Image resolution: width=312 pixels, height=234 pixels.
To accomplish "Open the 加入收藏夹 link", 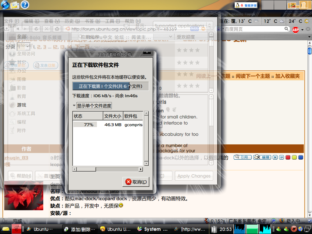I will tap(288, 76).
